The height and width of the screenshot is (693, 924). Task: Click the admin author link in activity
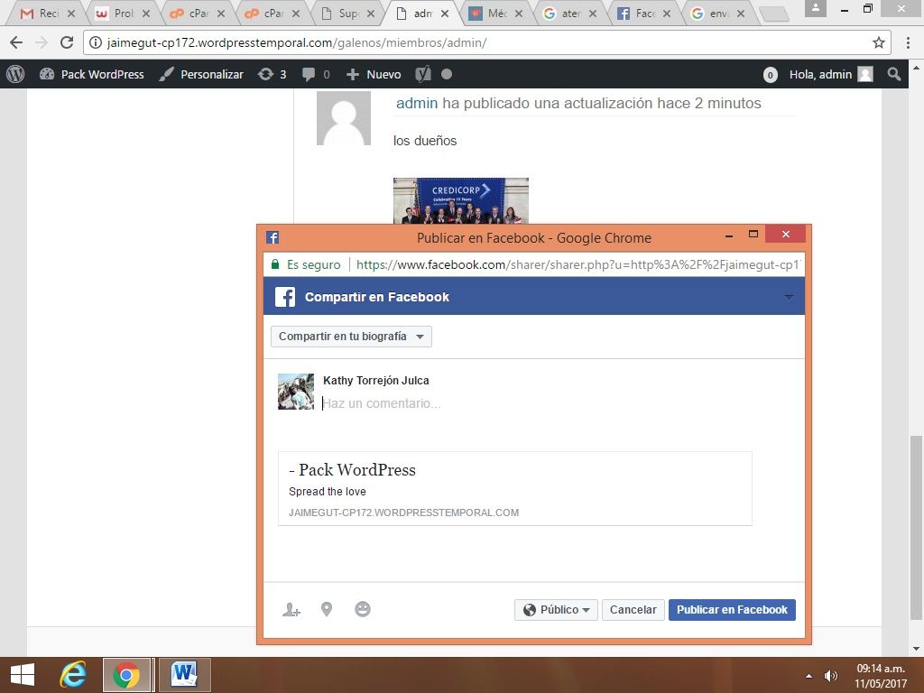pos(417,103)
